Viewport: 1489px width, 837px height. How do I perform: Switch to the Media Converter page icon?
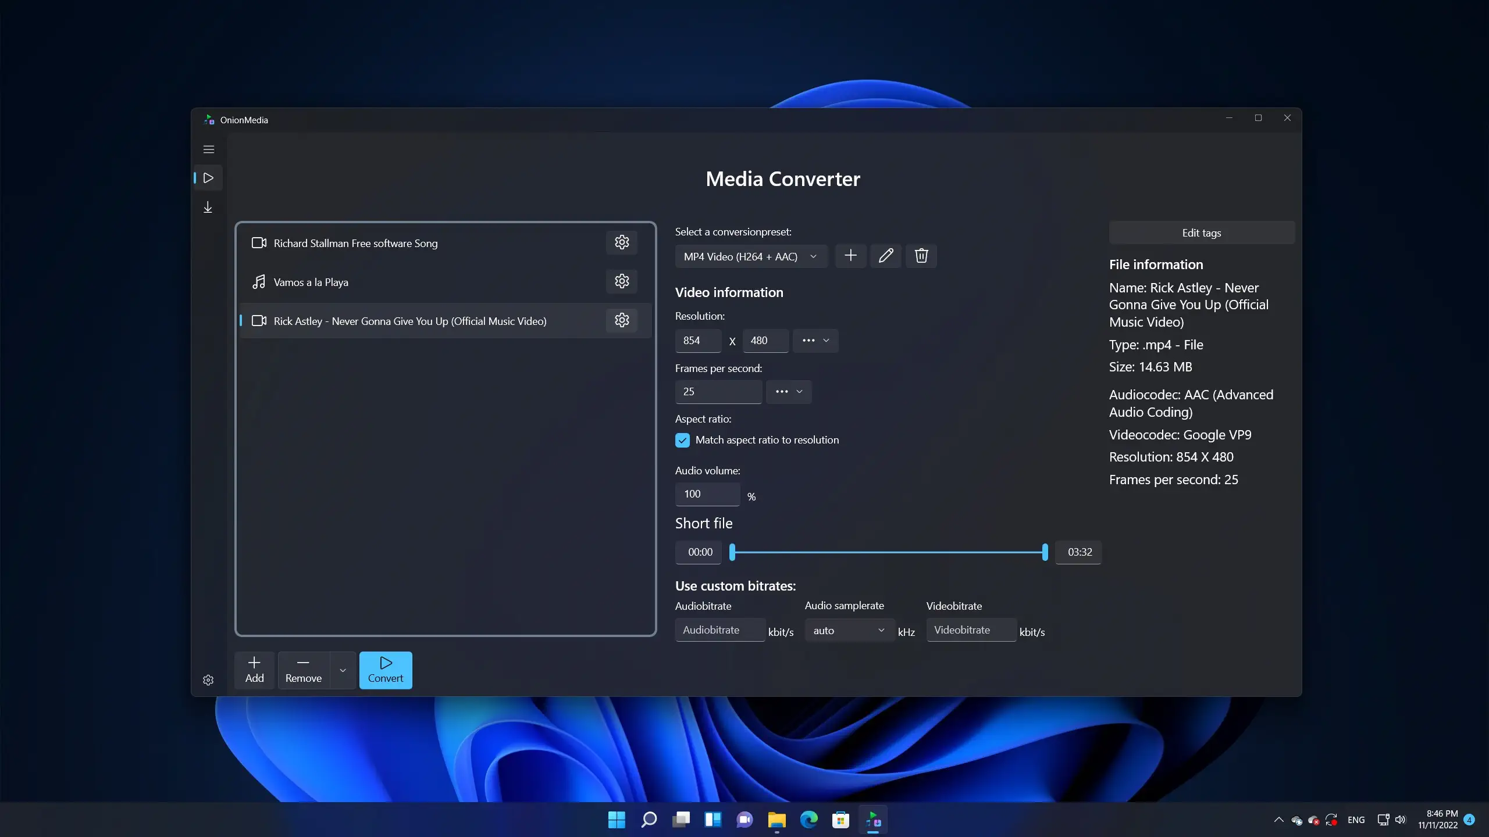209,178
